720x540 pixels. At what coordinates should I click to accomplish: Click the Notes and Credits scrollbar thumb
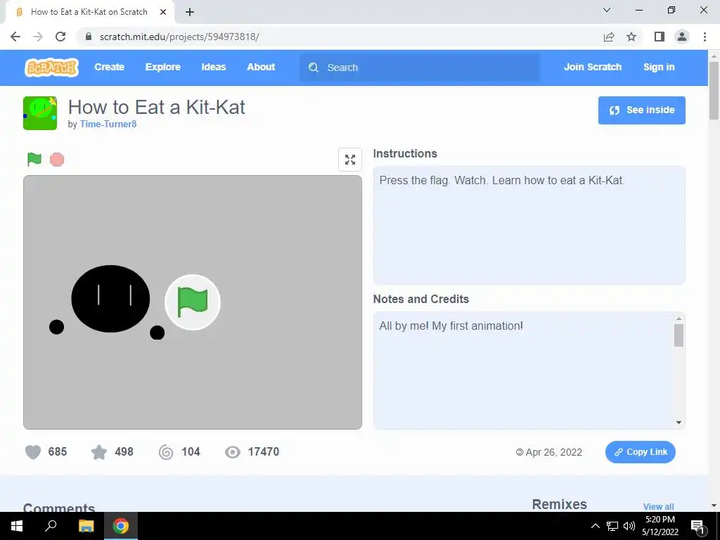pos(679,335)
